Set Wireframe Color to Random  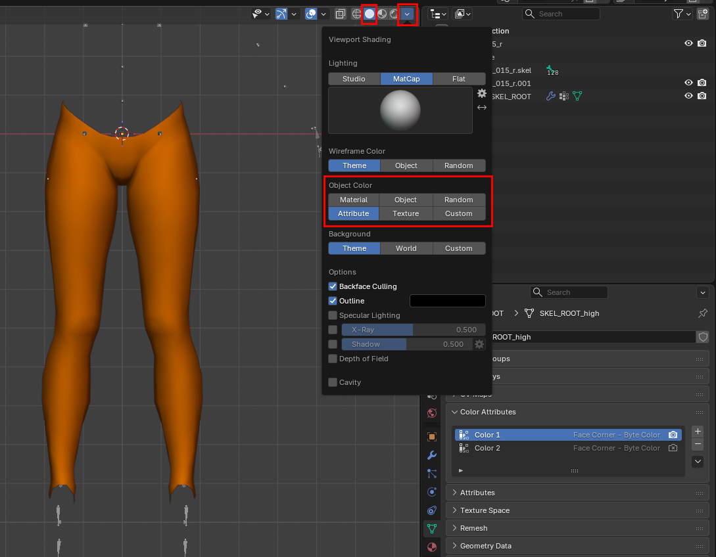pos(458,166)
